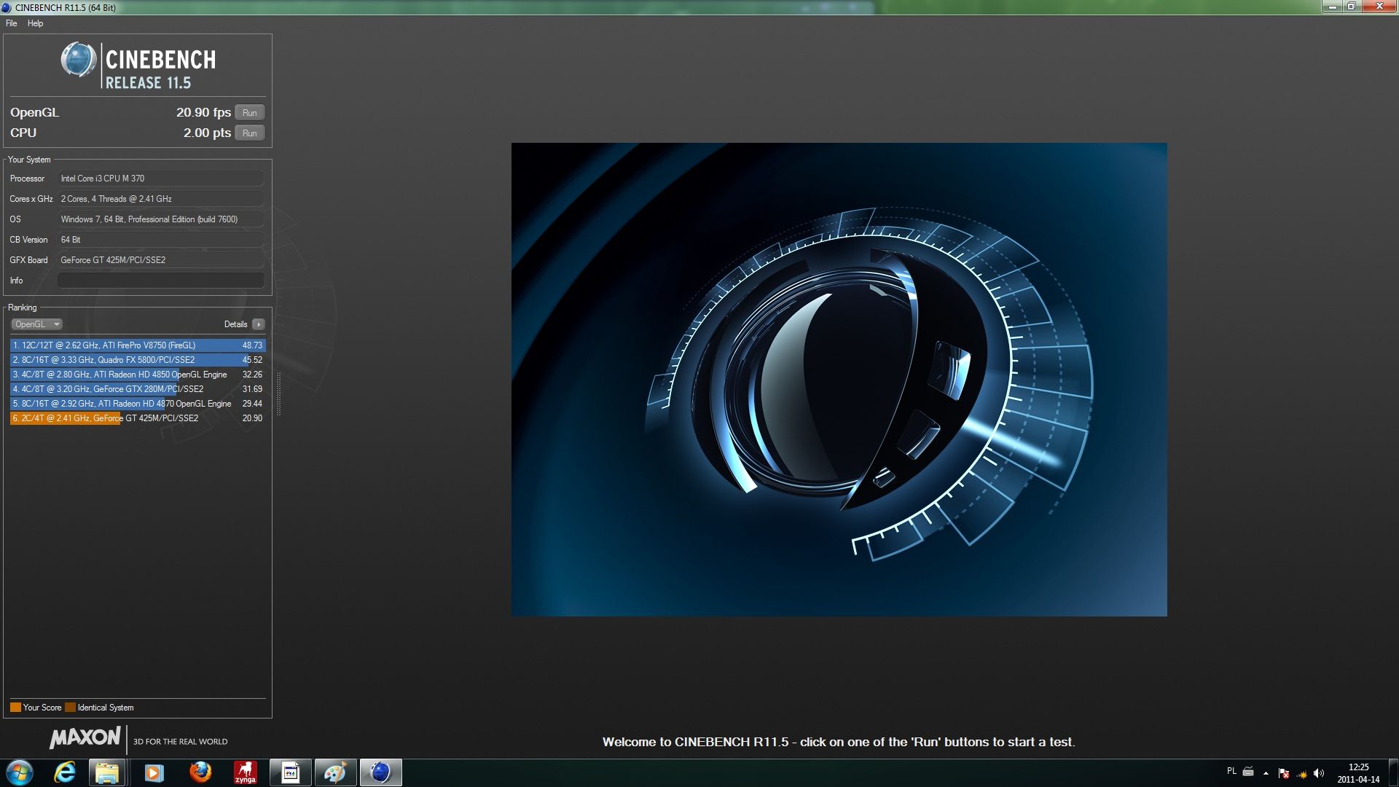Click the brown Identical System legend swatch

[70, 708]
